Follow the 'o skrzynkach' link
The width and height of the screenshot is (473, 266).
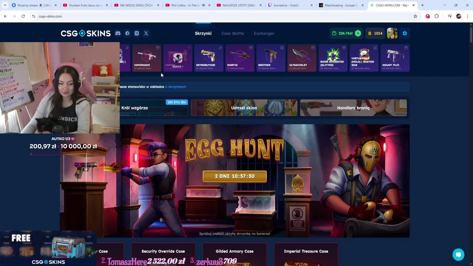click(176, 87)
